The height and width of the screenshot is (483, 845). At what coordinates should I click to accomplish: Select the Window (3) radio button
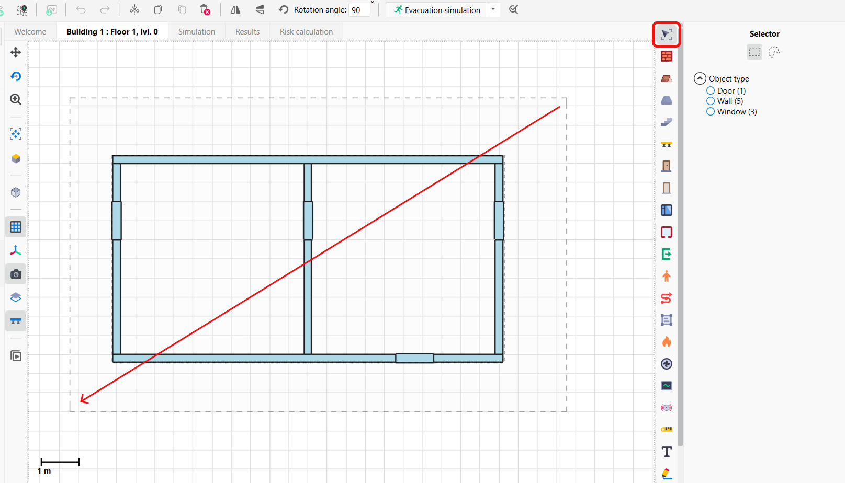pyautogui.click(x=711, y=112)
